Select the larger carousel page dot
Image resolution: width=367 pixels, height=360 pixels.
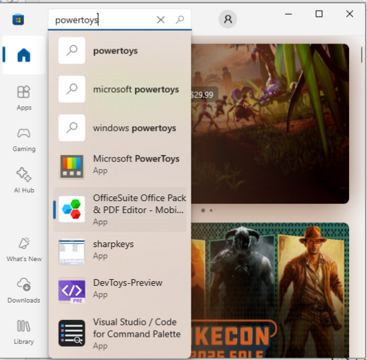tap(203, 210)
